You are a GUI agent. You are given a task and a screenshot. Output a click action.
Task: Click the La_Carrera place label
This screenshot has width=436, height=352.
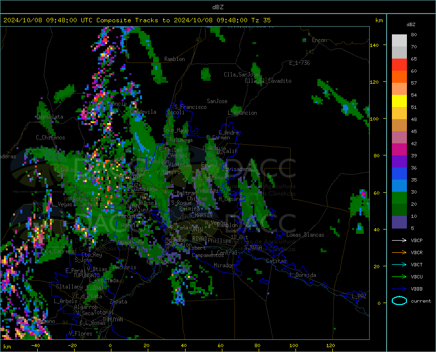pyautogui.click(x=59, y=251)
